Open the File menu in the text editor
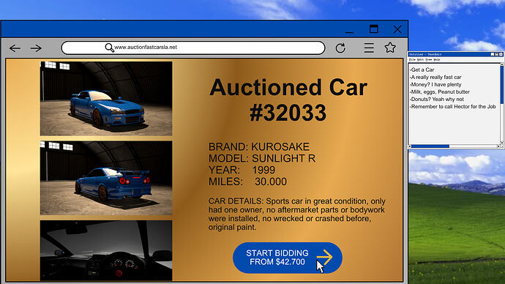The image size is (505, 284). coord(412,59)
